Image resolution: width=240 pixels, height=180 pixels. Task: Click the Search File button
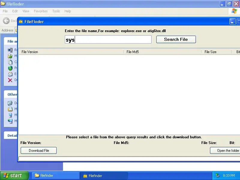[x=176, y=39]
